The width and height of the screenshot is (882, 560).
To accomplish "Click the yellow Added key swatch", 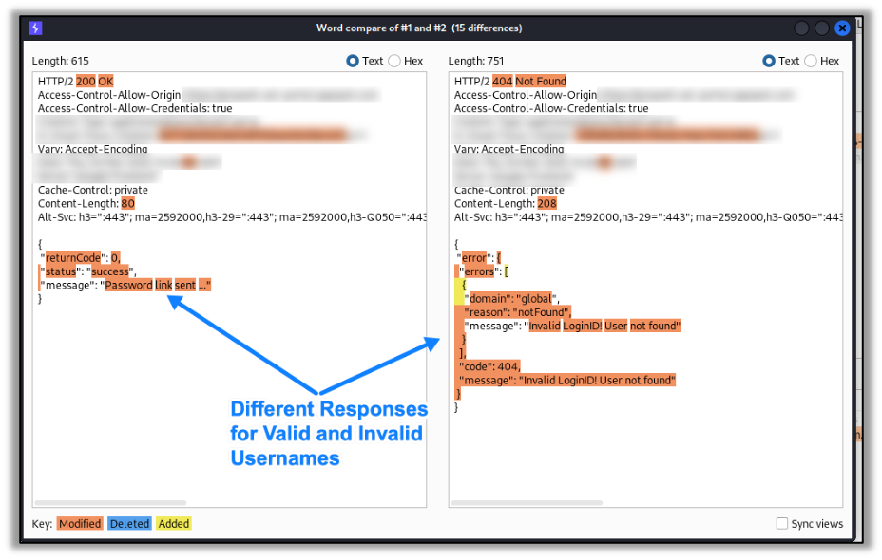I will click(x=173, y=523).
